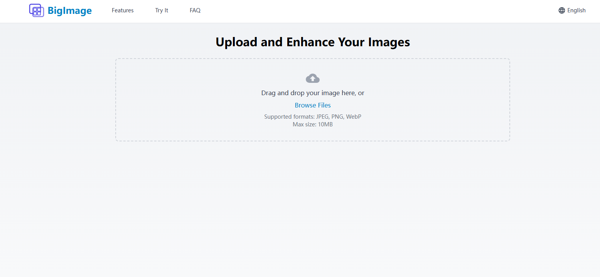The image size is (600, 277).
Task: Open the Features menu item
Action: pyautogui.click(x=122, y=10)
